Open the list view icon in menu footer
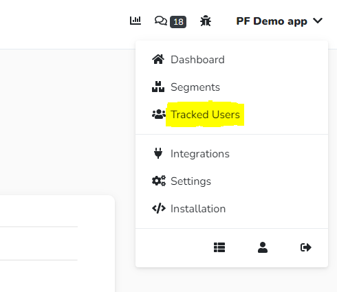 pos(219,247)
